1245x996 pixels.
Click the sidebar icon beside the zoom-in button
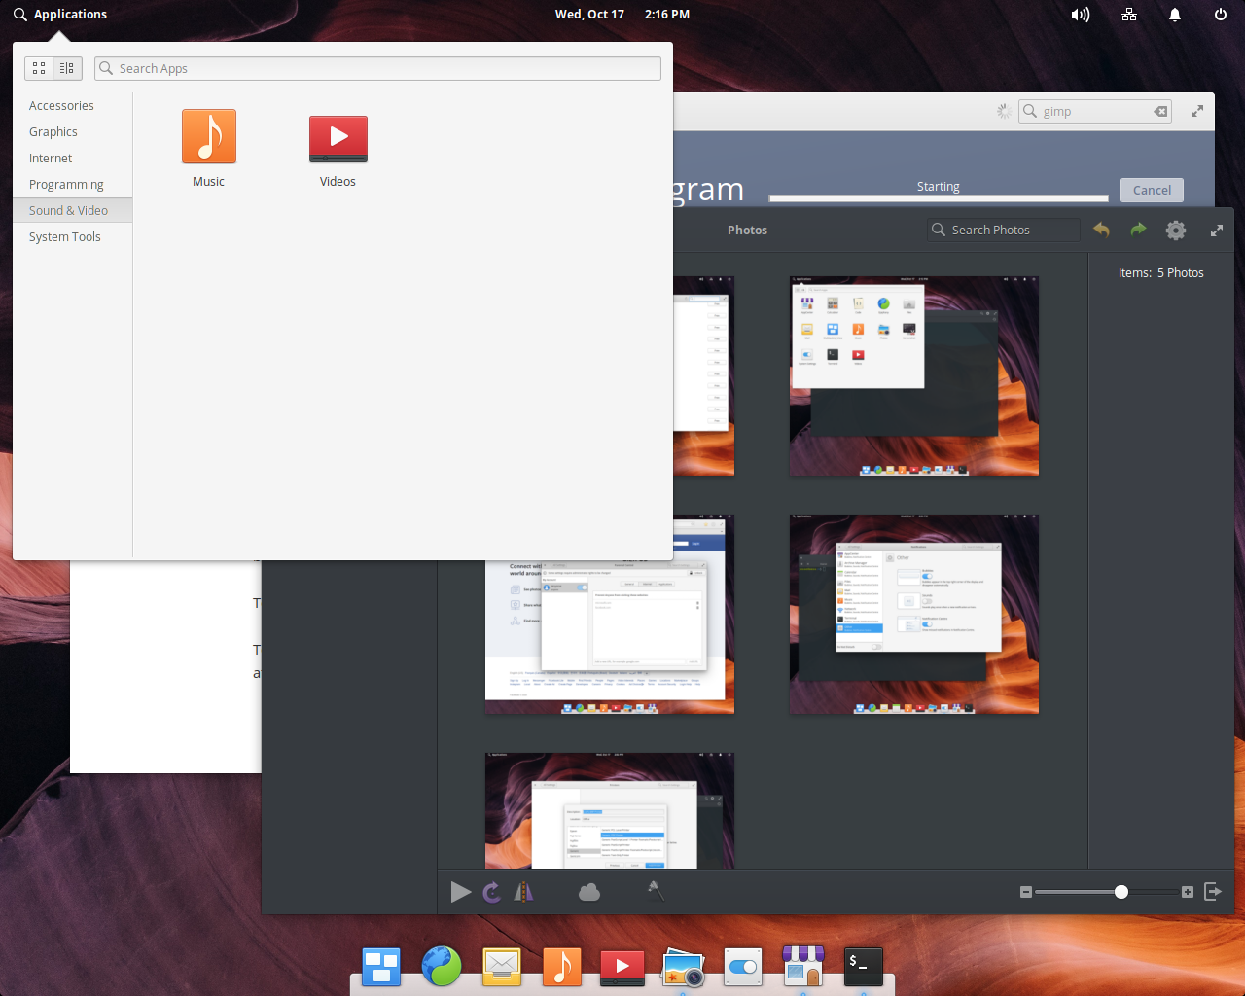point(1213,891)
